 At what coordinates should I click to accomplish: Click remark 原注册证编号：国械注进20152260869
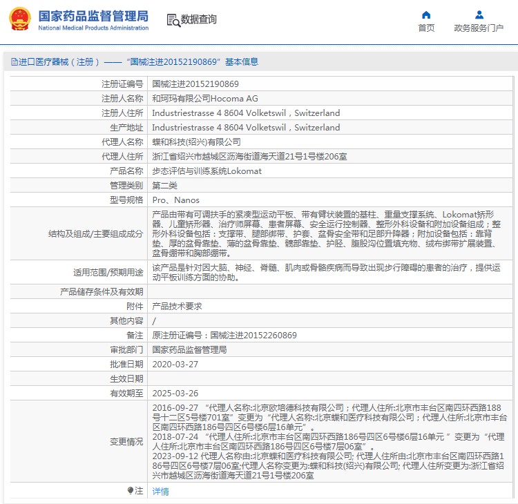[x=224, y=336]
